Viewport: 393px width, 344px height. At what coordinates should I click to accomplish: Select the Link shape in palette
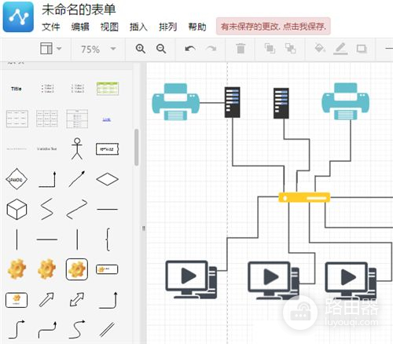coord(106,119)
